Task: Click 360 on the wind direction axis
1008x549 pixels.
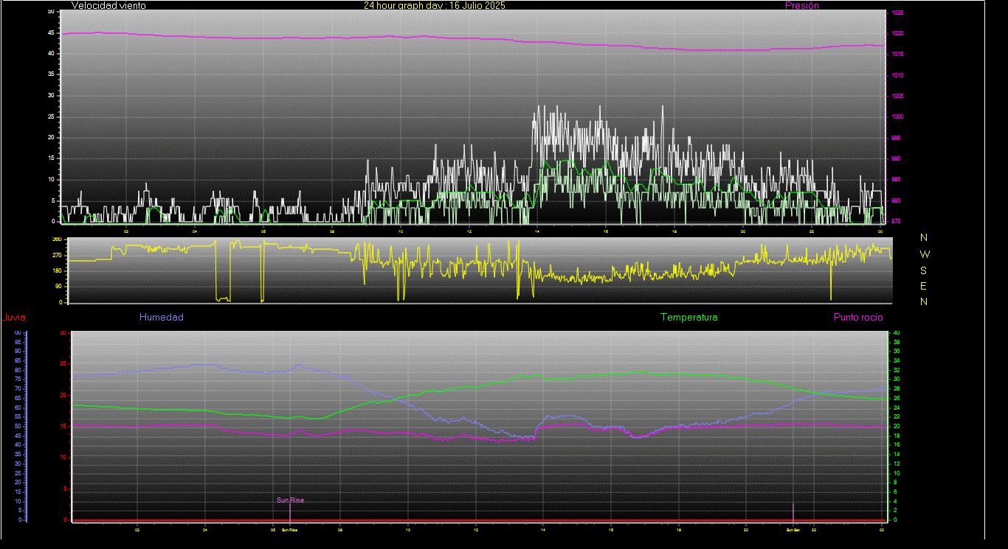Action: pos(57,239)
